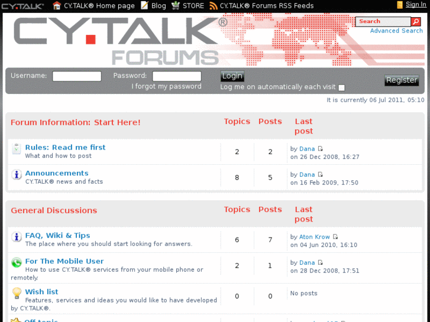Click 'No posts' in Wish list row
Screen dimensions: 430x322
click(304, 293)
